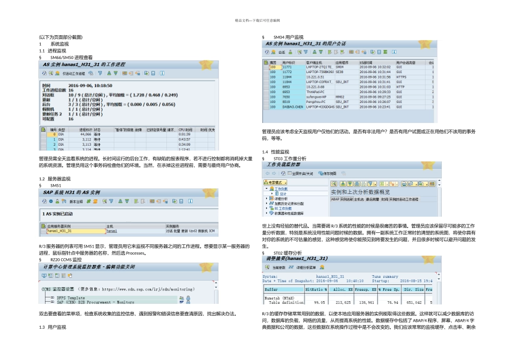Click forward arrow in ST03 workload monitor toolbar
This screenshot has height=364, width=515.
274,173
